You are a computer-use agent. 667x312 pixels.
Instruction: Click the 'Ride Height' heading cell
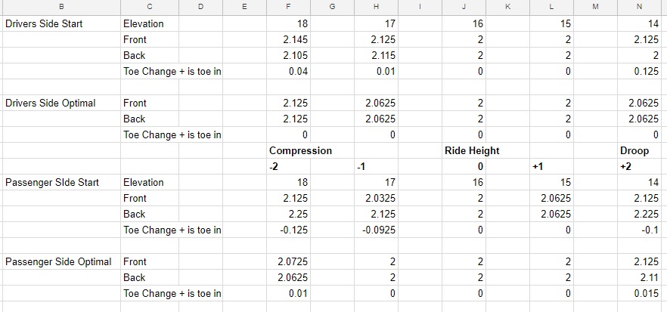(x=472, y=150)
